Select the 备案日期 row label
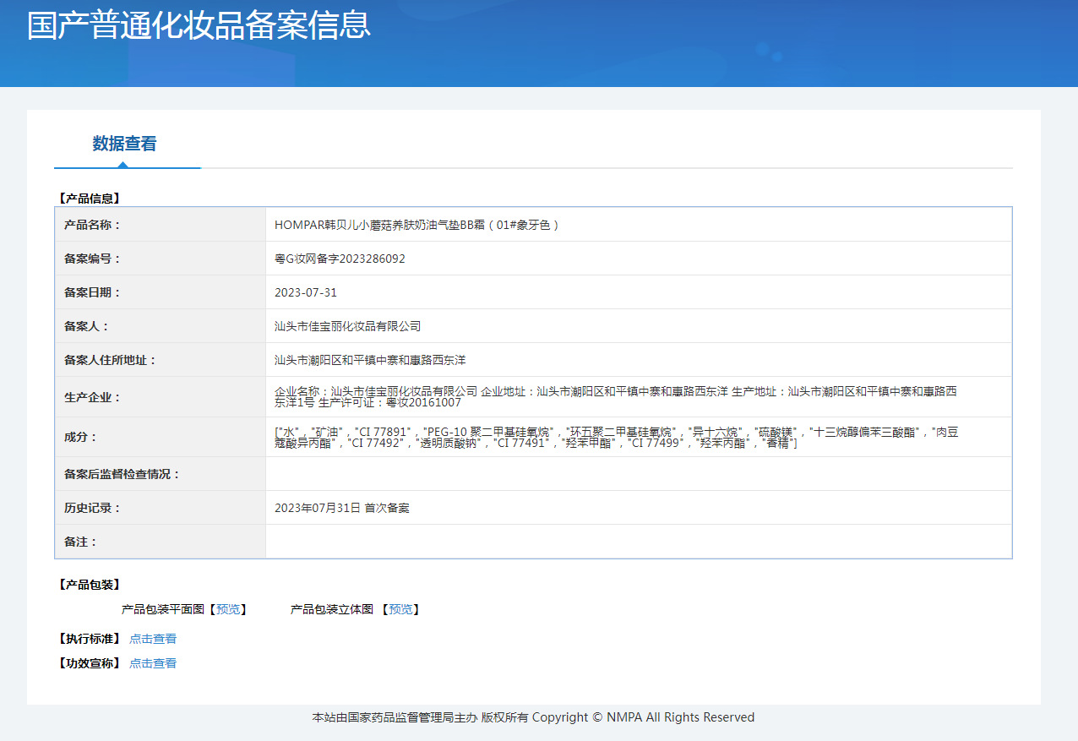The image size is (1078, 741). pos(93,292)
